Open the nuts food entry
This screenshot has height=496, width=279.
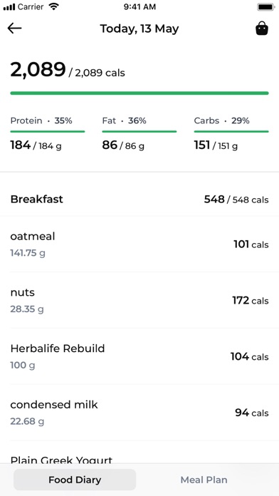pyautogui.click(x=139, y=300)
